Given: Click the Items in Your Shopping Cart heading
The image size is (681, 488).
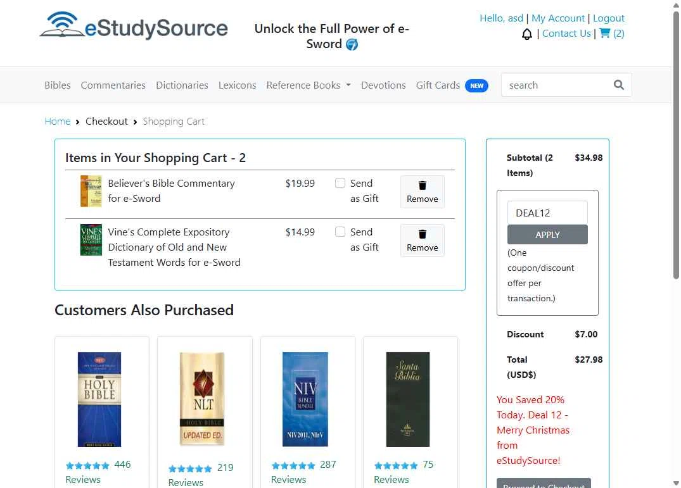Looking at the screenshot, I should 155,158.
